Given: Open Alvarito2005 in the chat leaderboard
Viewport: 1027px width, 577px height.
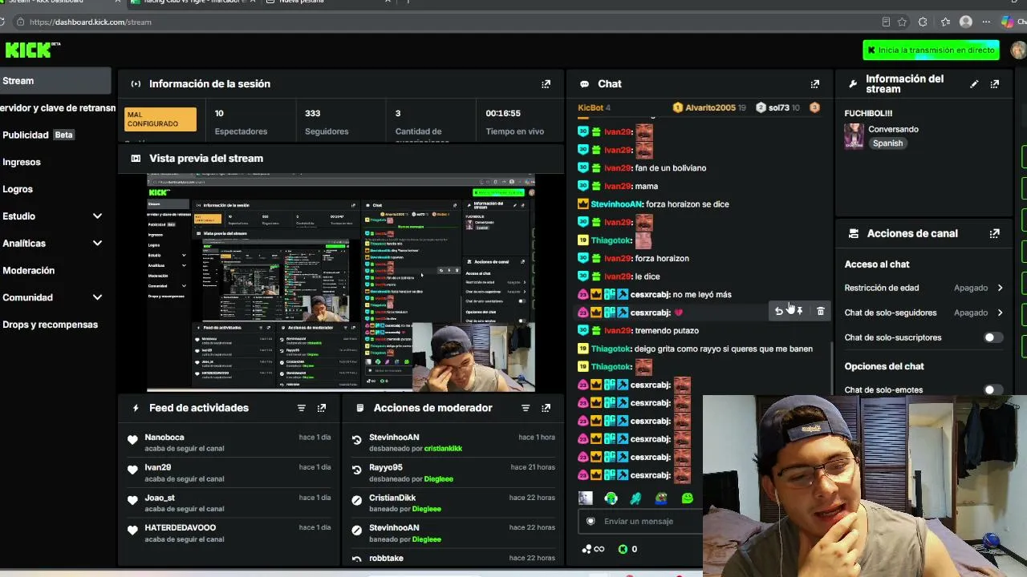Looking at the screenshot, I should (x=709, y=107).
